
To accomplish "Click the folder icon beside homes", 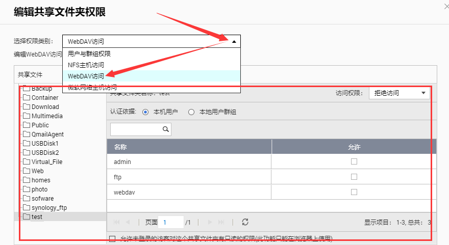I will click(x=27, y=180).
